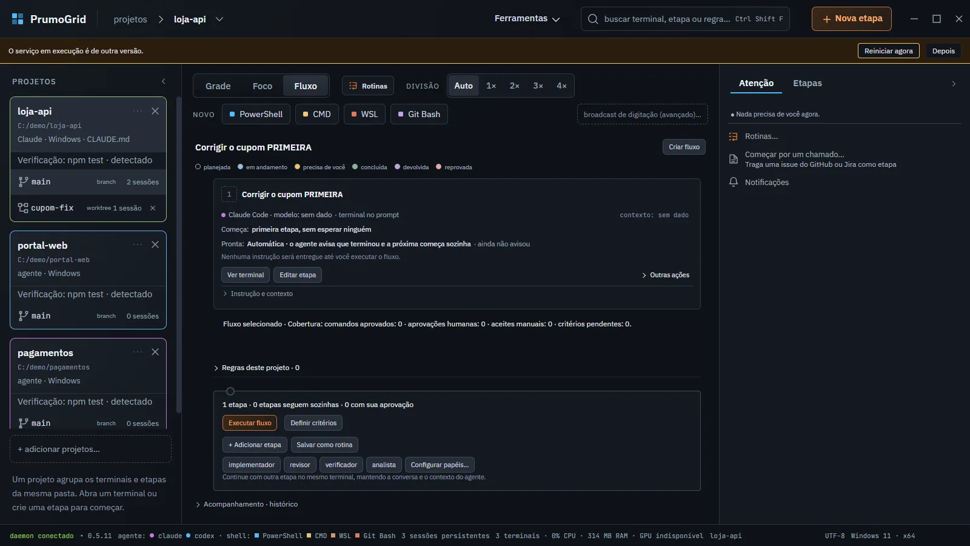Switch to Grade view
The width and height of the screenshot is (970, 546).
tap(218, 86)
